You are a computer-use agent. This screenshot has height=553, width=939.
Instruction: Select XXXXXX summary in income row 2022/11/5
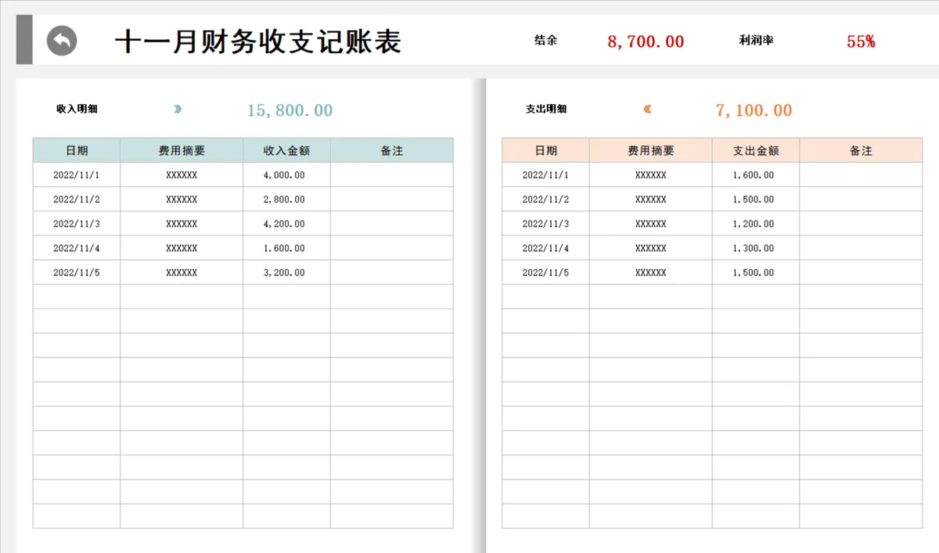(182, 272)
